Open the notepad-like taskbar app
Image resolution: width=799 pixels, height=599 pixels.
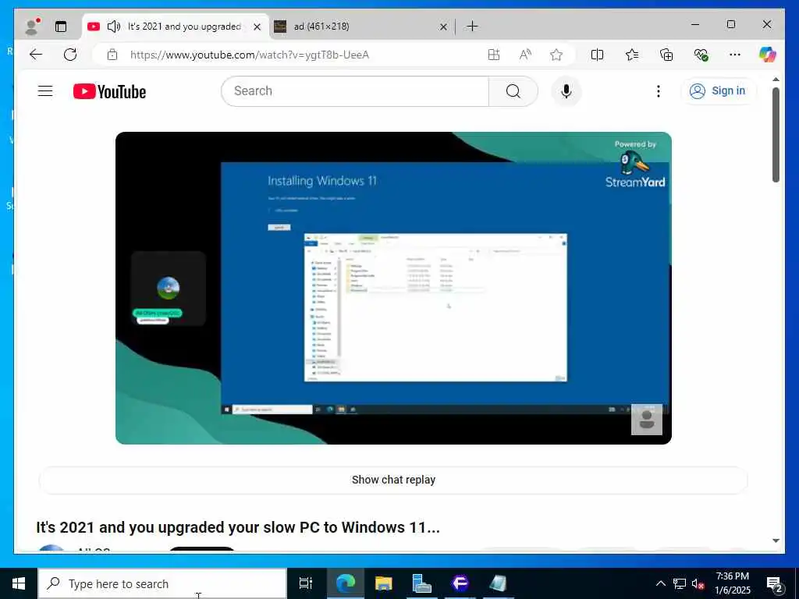498,583
